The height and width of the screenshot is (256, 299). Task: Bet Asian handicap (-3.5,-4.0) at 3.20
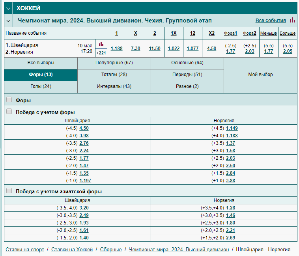click(84, 208)
